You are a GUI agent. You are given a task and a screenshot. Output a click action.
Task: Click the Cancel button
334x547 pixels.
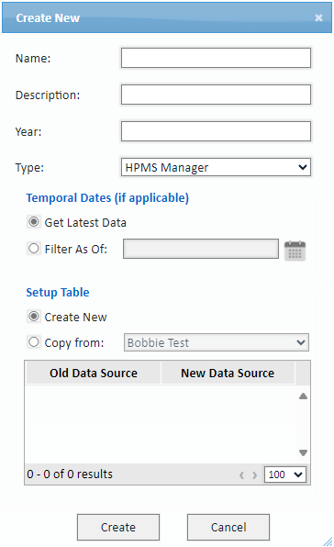click(x=228, y=527)
